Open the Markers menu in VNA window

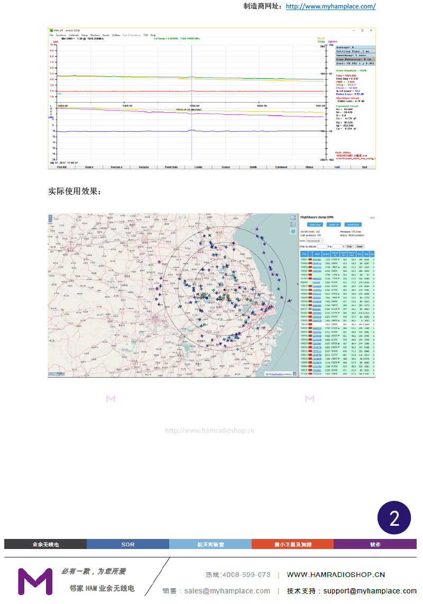click(x=95, y=35)
